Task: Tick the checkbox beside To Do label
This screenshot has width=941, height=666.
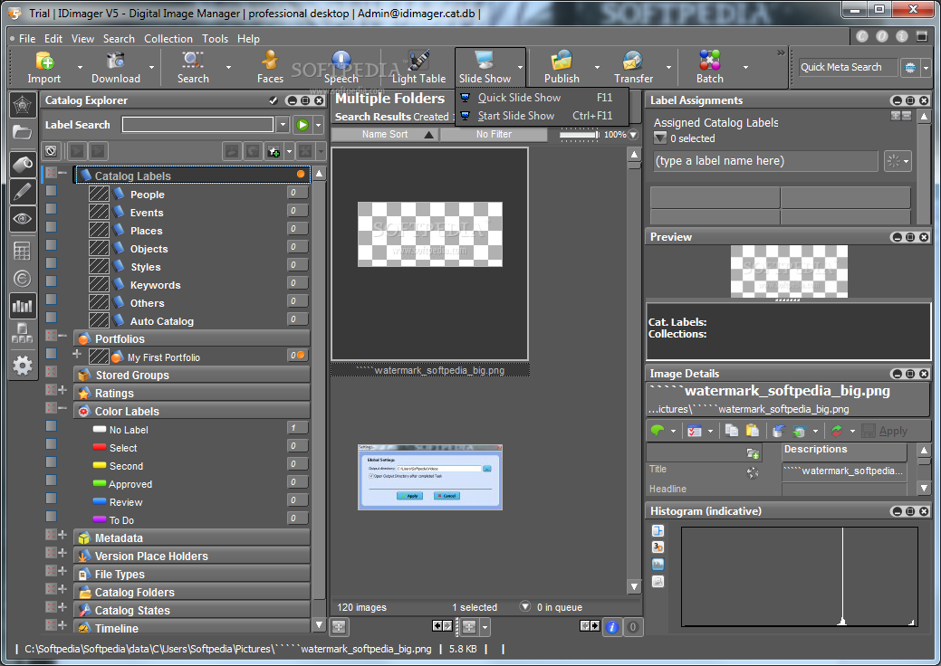Action: click(52, 516)
